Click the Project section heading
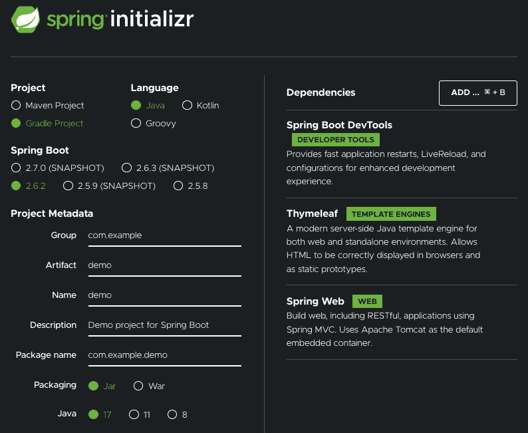Image resolution: width=528 pixels, height=433 pixels. coord(28,88)
